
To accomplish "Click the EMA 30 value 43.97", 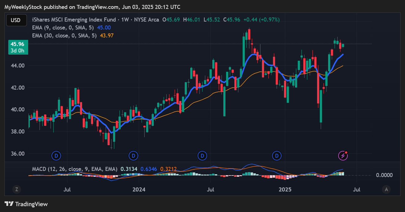I will (107, 36).
